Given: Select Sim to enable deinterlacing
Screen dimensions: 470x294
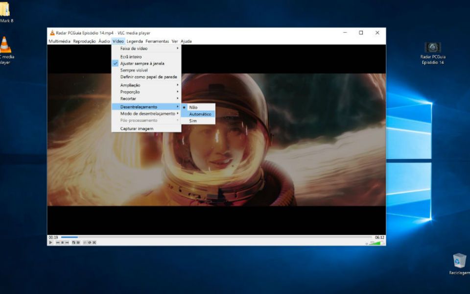Looking at the screenshot, I should click(198, 121).
